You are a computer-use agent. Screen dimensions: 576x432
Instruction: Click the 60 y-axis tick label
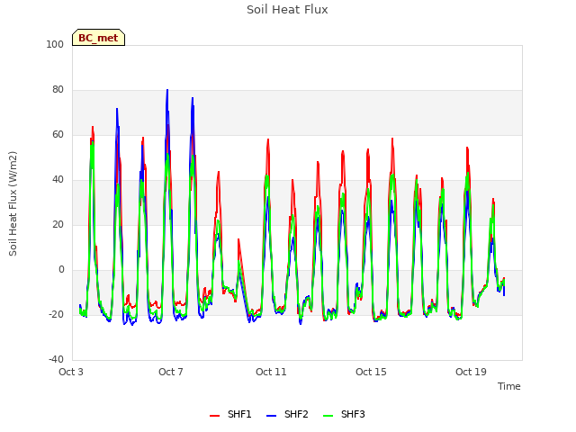58,134
